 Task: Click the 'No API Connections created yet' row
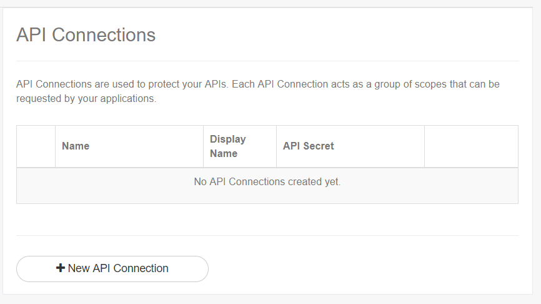click(267, 183)
